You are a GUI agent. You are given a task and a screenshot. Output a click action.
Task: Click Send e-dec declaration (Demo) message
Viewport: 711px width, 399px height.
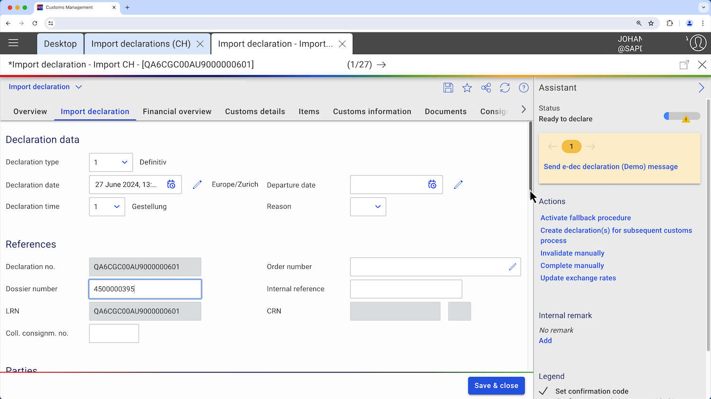[611, 167]
